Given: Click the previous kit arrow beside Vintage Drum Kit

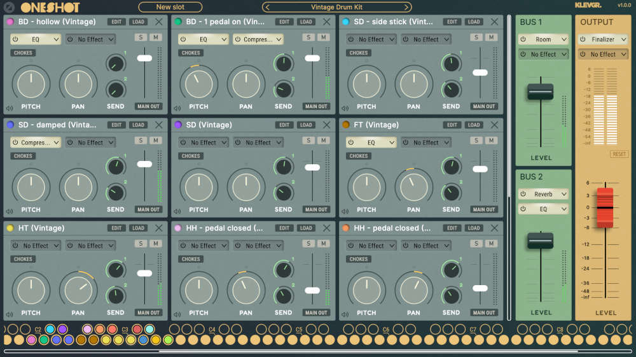Looking at the screenshot, I should [268, 8].
